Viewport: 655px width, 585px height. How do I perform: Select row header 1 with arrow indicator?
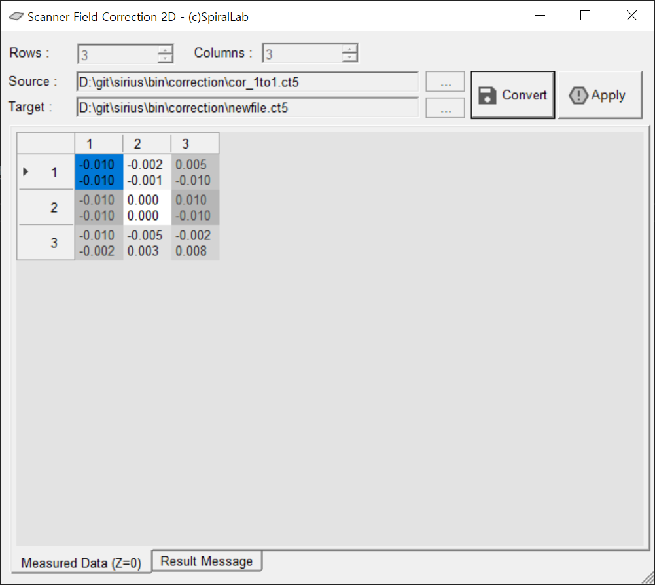click(x=46, y=171)
